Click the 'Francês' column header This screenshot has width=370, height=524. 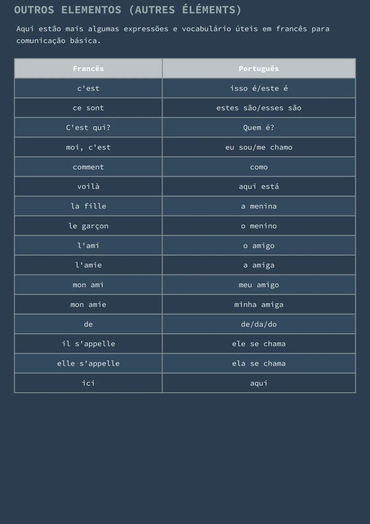[x=88, y=69]
